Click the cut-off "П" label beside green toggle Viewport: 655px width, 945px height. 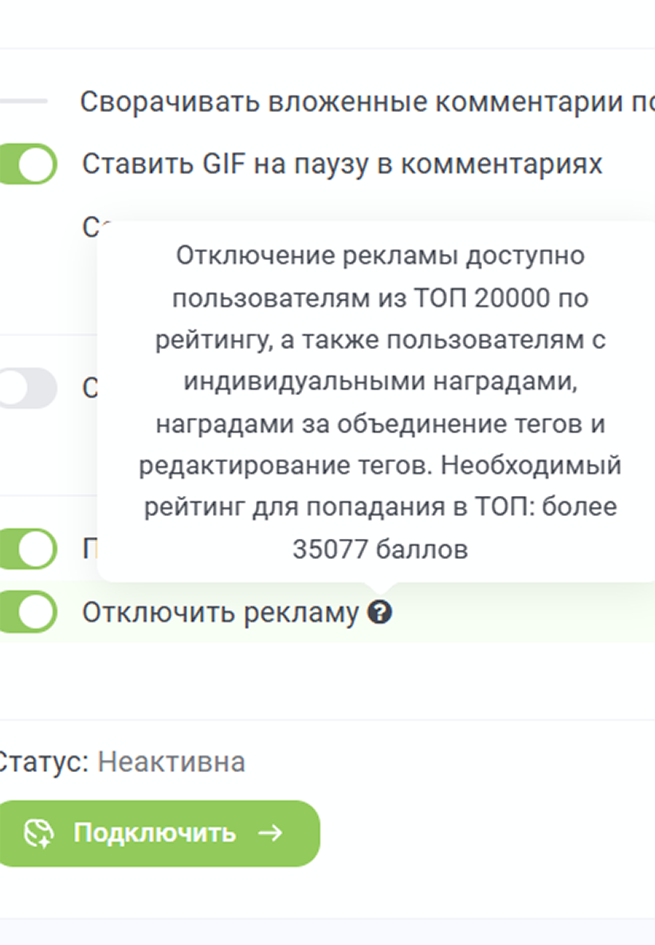(x=89, y=549)
